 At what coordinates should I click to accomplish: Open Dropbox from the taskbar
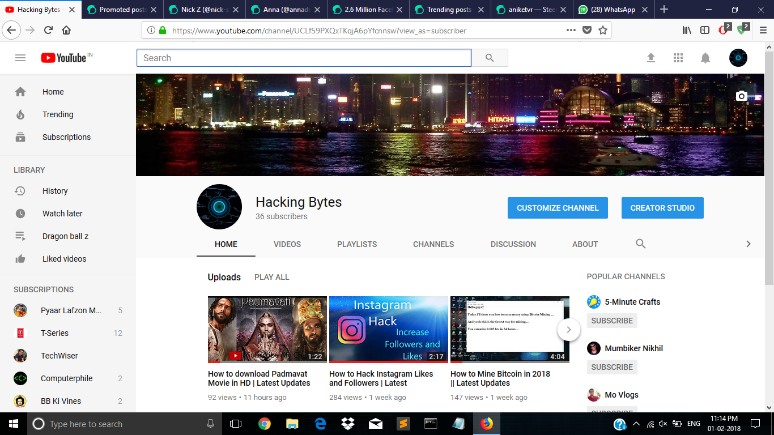tap(347, 424)
